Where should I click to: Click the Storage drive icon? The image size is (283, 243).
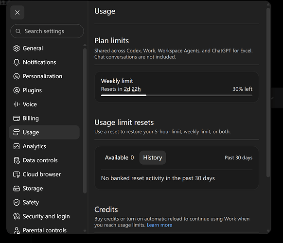click(x=17, y=189)
